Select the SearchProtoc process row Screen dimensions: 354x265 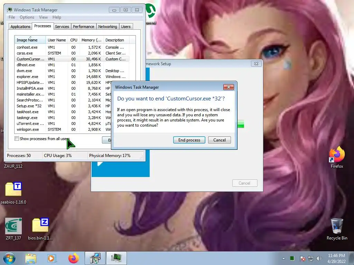(x=63, y=100)
